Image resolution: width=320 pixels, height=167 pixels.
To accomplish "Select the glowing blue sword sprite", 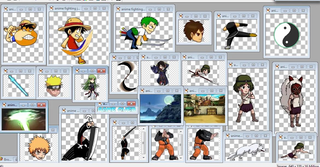I will coord(18,85).
